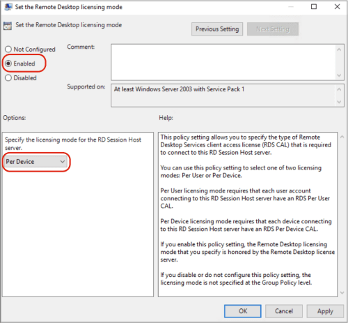Click the Group Policy icon in the title bar
348x323 pixels.
click(x=8, y=7)
